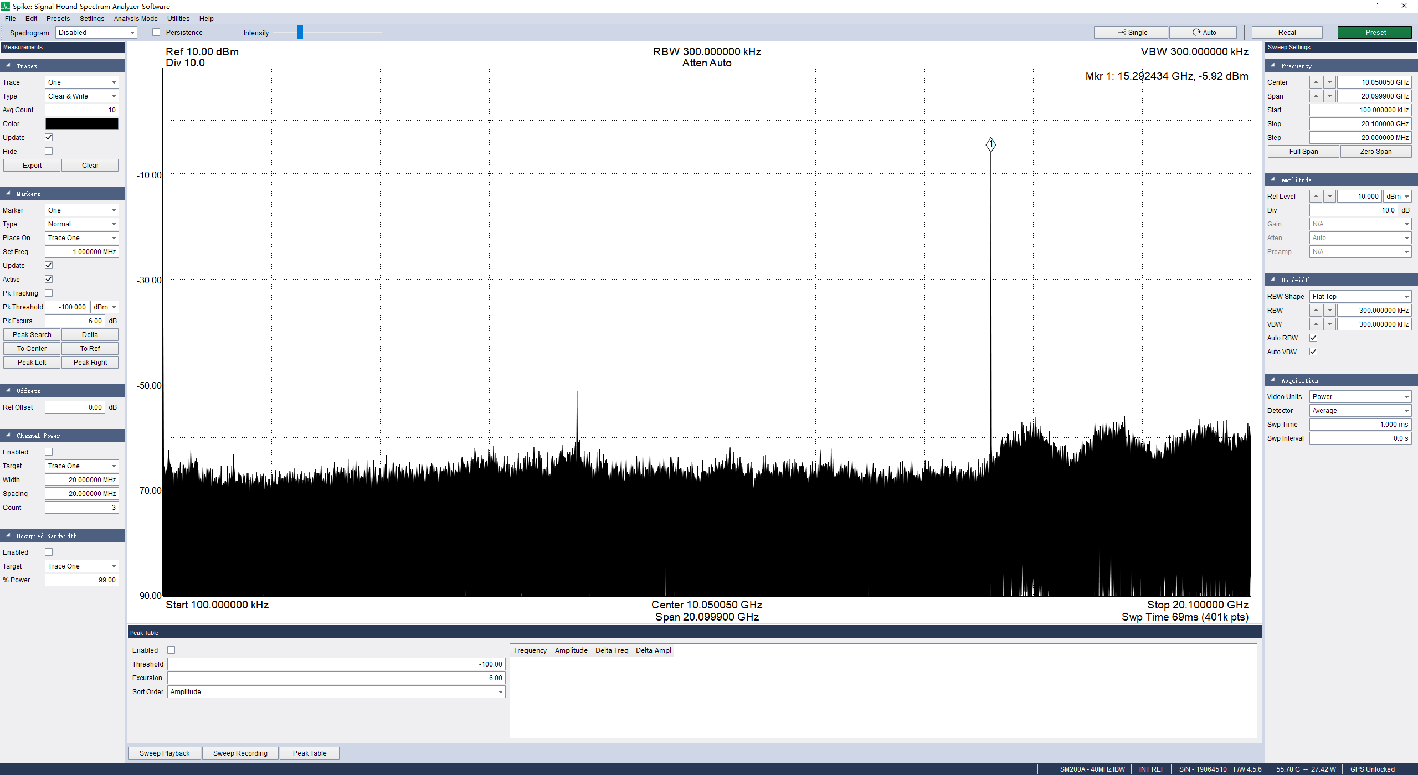Click the trace Color black swatch
Image resolution: width=1418 pixels, height=775 pixels.
click(x=81, y=123)
